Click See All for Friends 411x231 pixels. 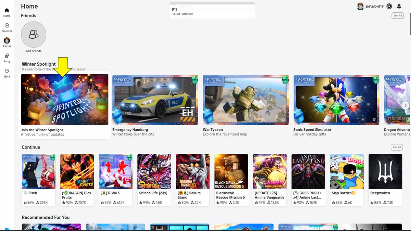click(397, 15)
